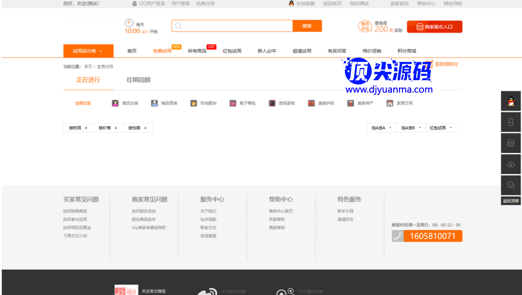This screenshot has width=522, height=295.
Task: Click the QQ penguin icon in right sidebar
Action: tap(510, 101)
